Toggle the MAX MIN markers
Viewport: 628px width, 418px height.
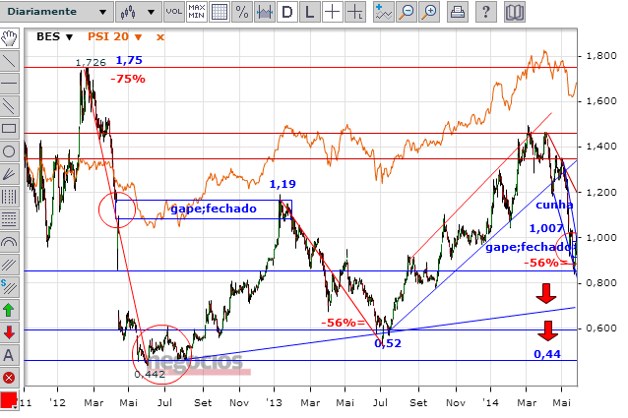196,12
